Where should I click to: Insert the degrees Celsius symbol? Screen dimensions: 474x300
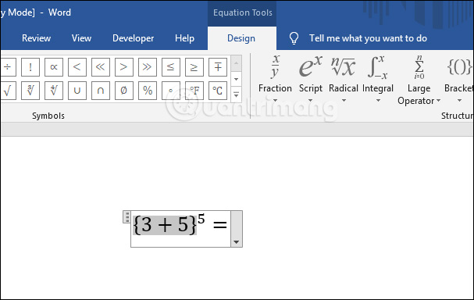(218, 91)
